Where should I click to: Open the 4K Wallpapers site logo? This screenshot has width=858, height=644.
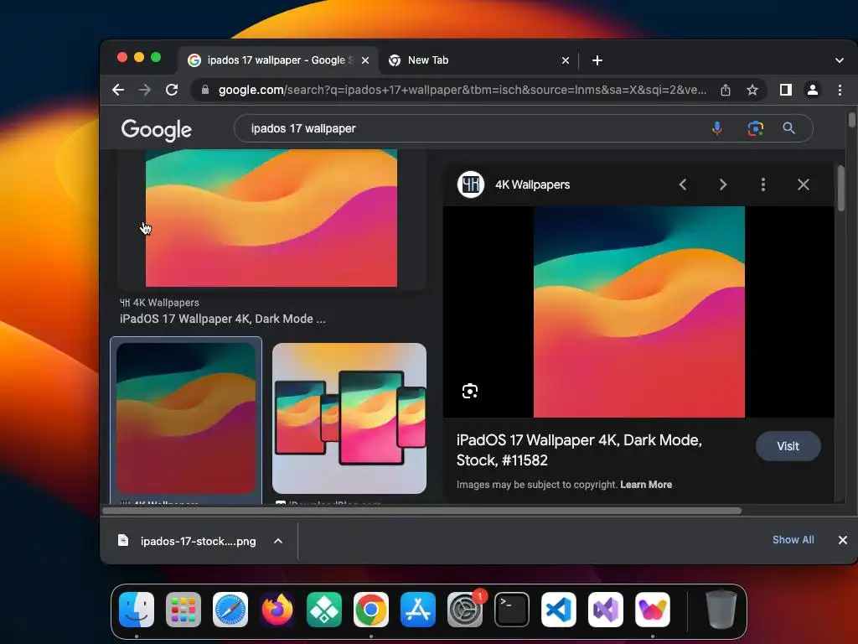click(471, 184)
